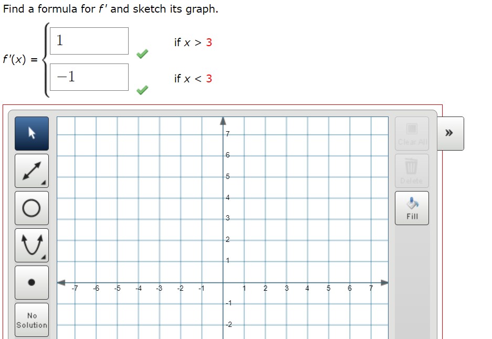This screenshot has height=339, width=492.
Task: Select the line drawing tool
Action: (32, 171)
